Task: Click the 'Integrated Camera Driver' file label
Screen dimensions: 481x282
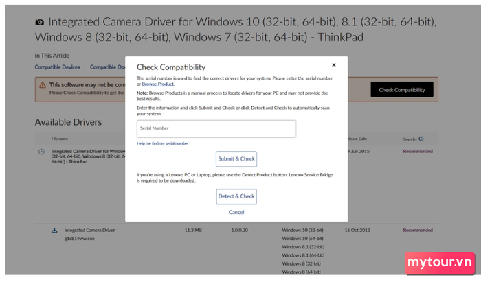Action: pos(89,230)
